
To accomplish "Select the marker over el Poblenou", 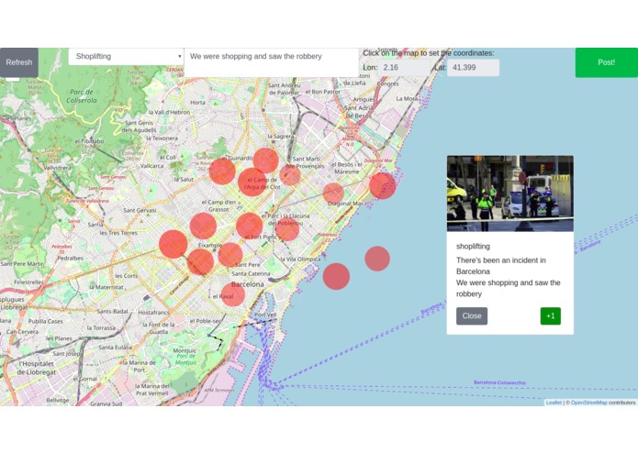I will (286, 229).
